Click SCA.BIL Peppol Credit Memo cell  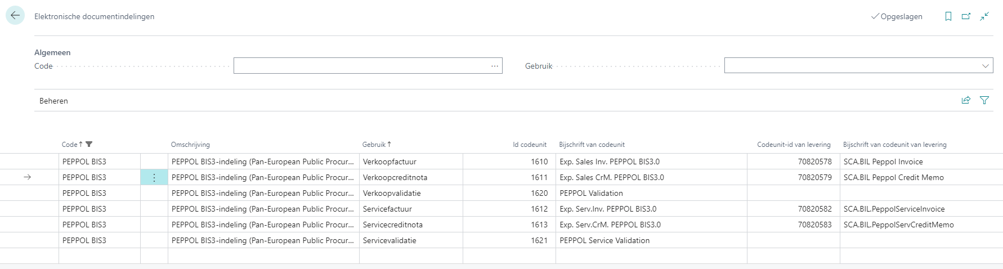click(921, 177)
